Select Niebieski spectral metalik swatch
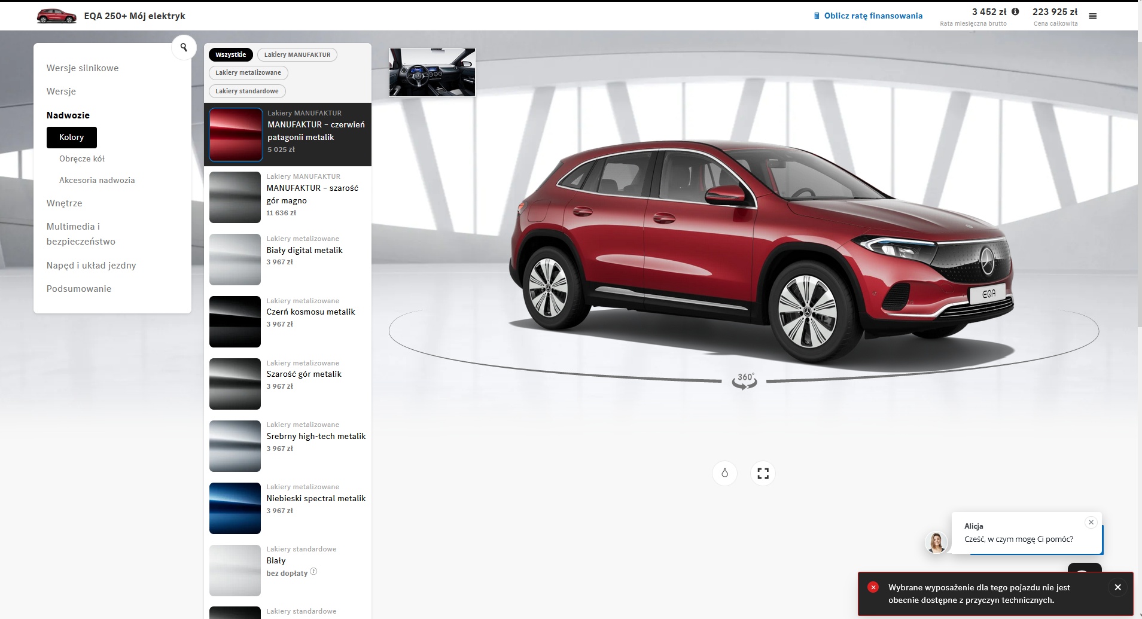The image size is (1142, 619). tap(235, 508)
